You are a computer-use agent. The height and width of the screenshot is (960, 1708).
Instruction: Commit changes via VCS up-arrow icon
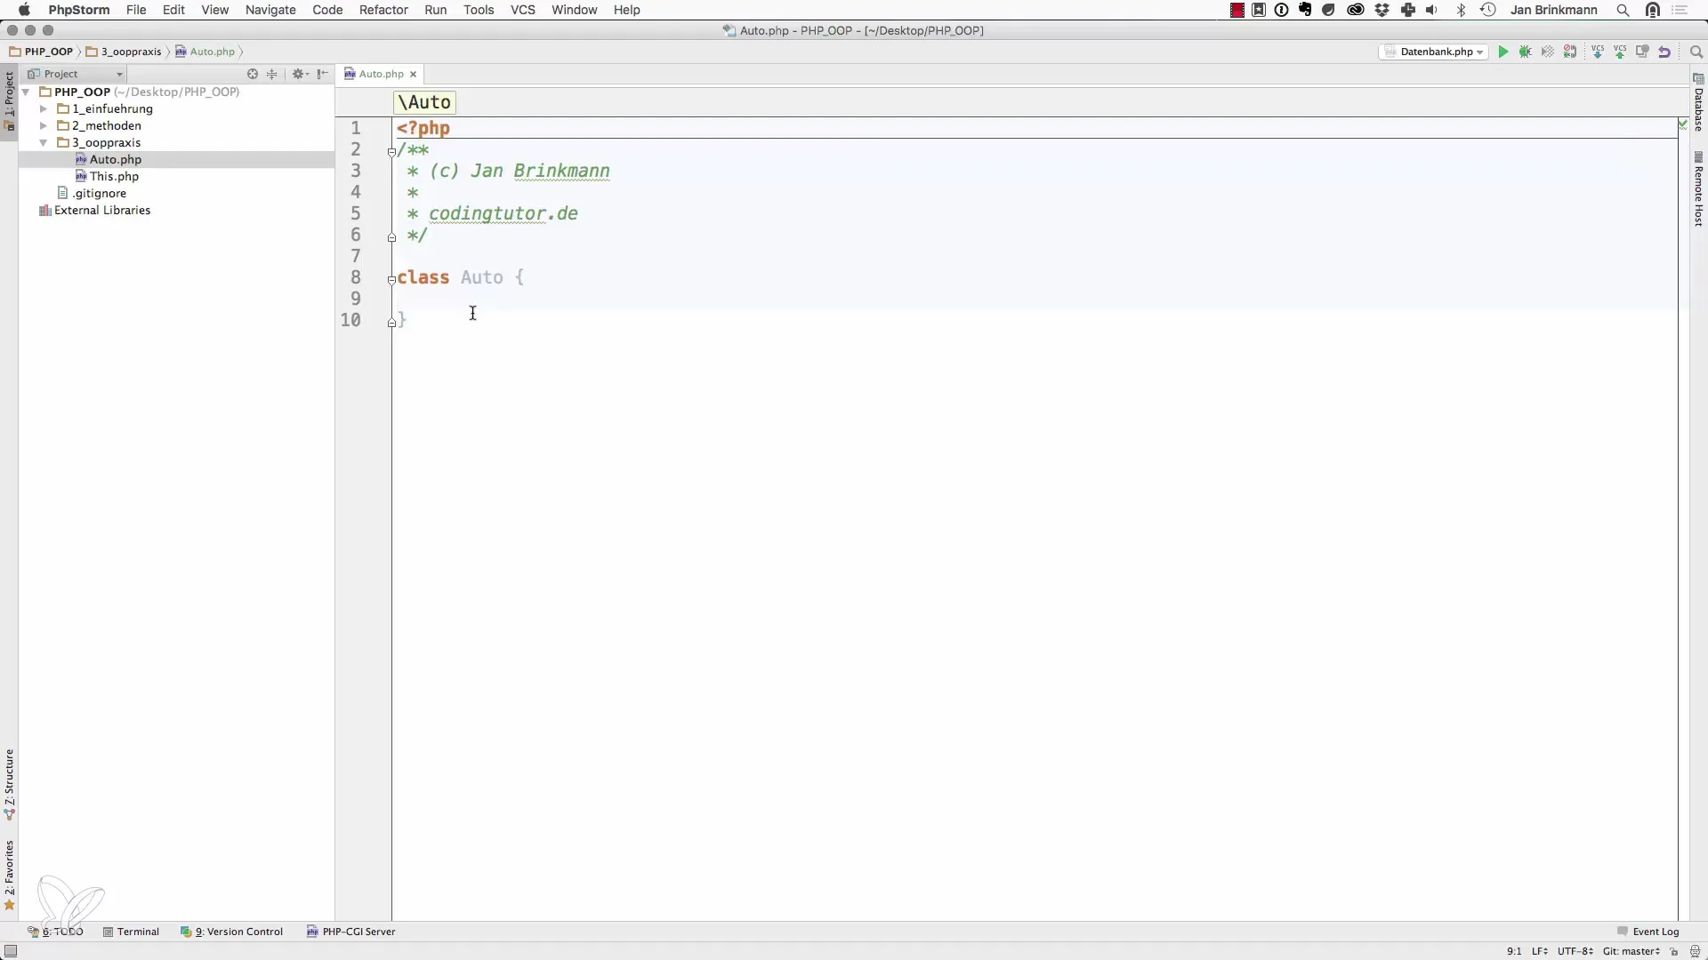coord(1620,52)
